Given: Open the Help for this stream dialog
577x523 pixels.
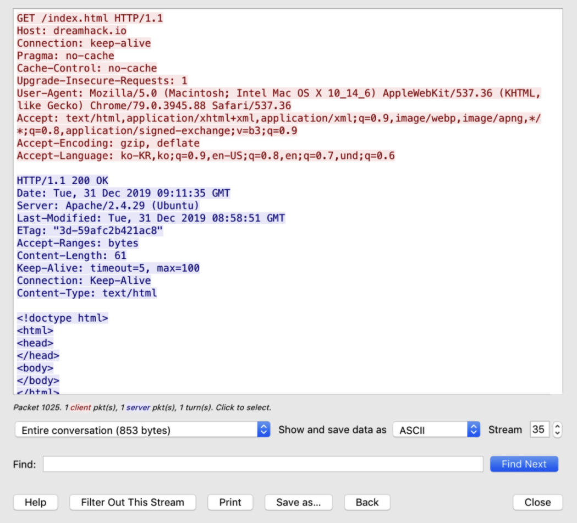Looking at the screenshot, I should pyautogui.click(x=35, y=502).
